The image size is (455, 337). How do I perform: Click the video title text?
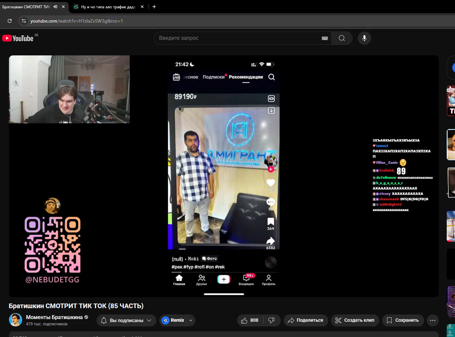76,306
